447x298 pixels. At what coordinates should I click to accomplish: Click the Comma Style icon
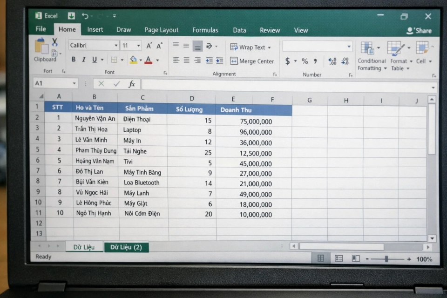[316, 61]
